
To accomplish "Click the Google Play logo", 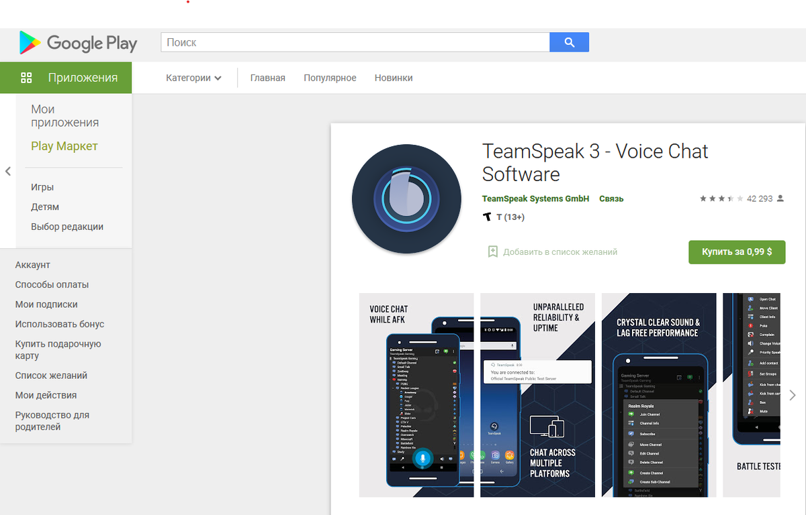I will (x=78, y=43).
